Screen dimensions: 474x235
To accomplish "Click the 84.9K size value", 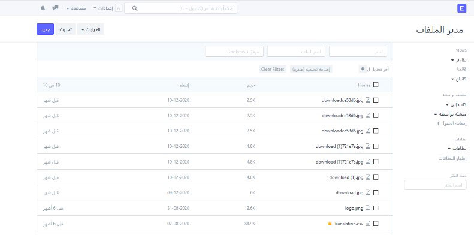I will [x=250, y=224].
